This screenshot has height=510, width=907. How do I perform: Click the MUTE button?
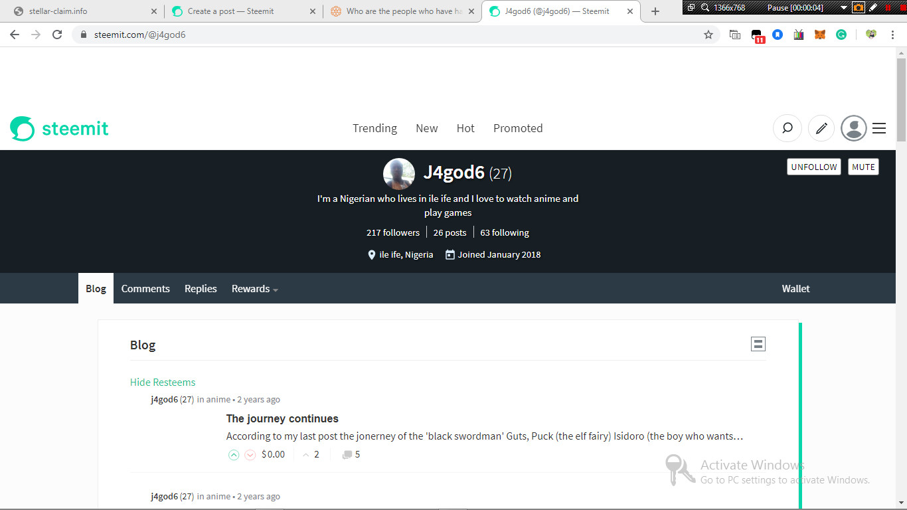click(863, 167)
